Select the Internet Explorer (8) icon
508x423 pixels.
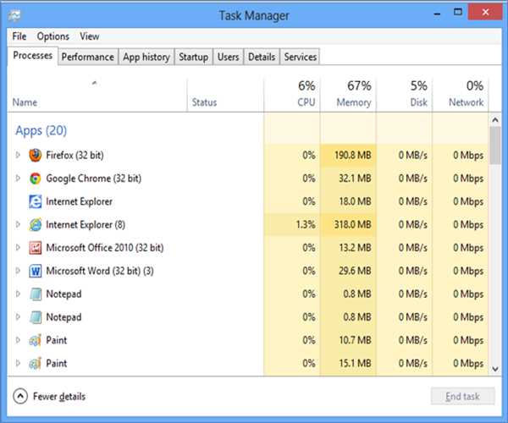coord(36,225)
